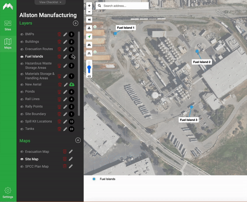Click the green location arrow icon
247x202 pixels.
[x=89, y=36]
